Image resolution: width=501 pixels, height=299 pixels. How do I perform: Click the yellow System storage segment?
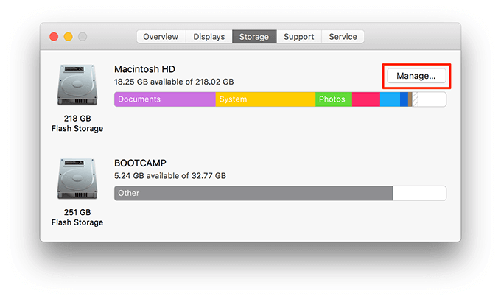coord(265,99)
